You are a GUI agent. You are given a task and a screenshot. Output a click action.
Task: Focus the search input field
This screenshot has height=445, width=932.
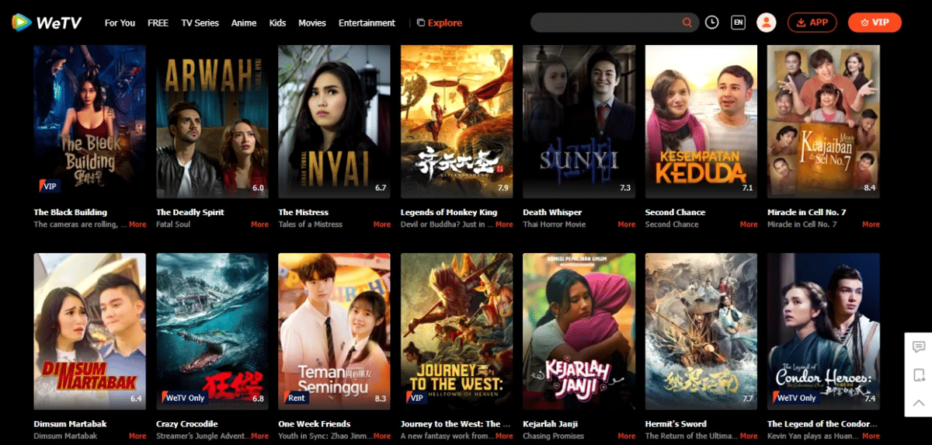point(606,23)
